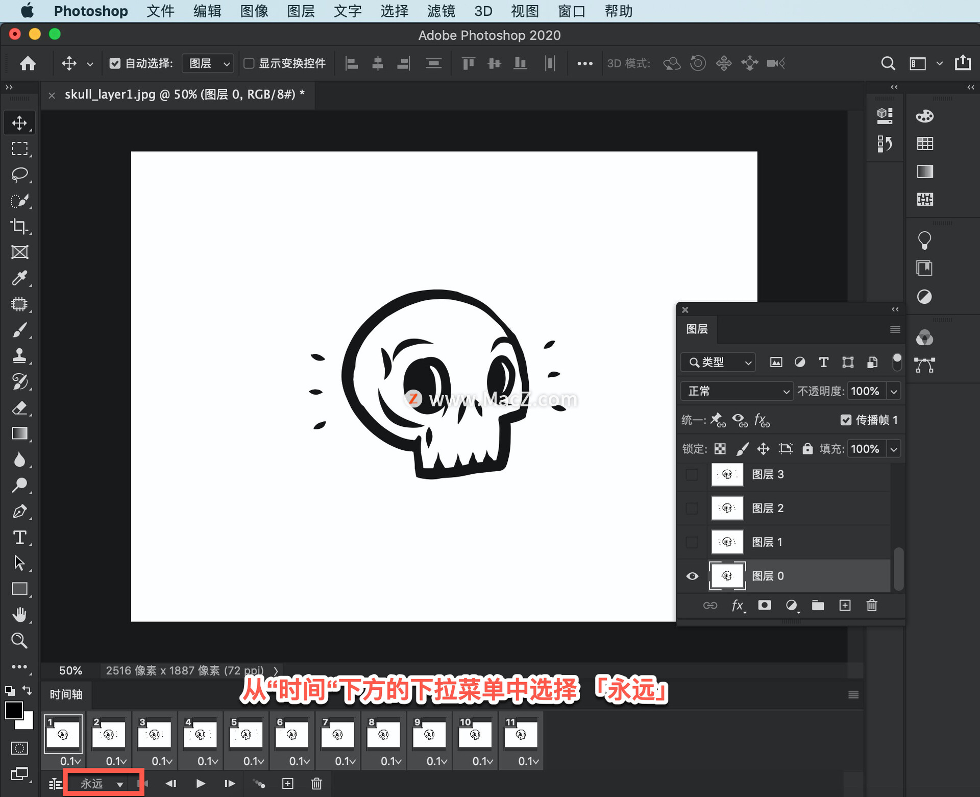Go to next animation frame

point(230,784)
